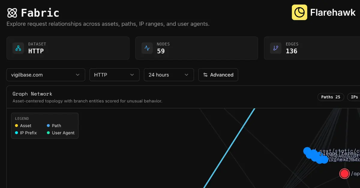Click the Nodes 59 stat card
360x188 pixels.
click(196, 48)
